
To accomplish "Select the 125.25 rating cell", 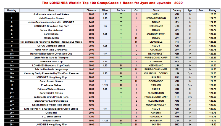I will tap(213, 14).
